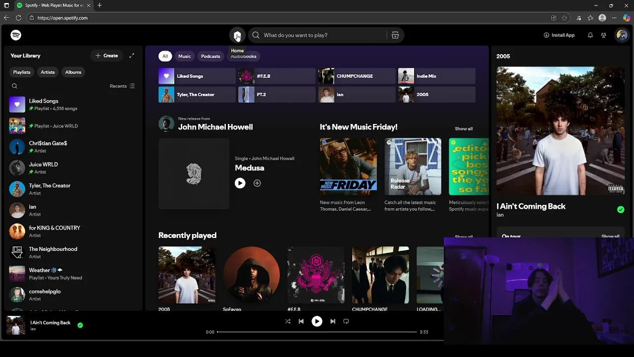Viewport: 634px width, 357px height.
Task: Select the Audiobooks filter chip
Action: tap(243, 56)
